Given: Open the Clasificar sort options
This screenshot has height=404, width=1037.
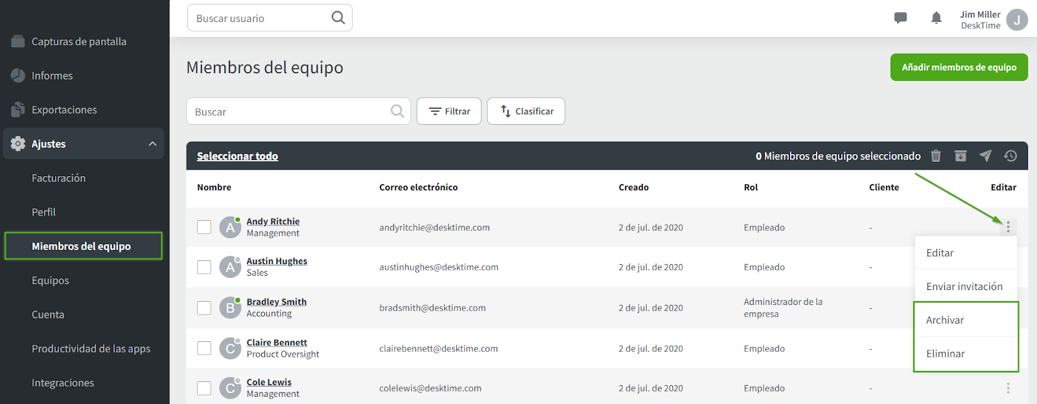Looking at the screenshot, I should [526, 111].
